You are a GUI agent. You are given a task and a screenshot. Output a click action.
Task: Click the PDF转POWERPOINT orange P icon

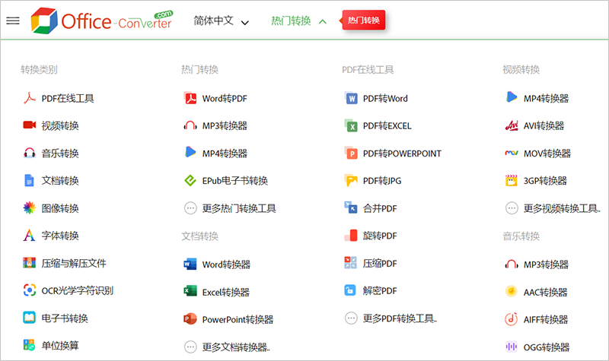[351, 154]
